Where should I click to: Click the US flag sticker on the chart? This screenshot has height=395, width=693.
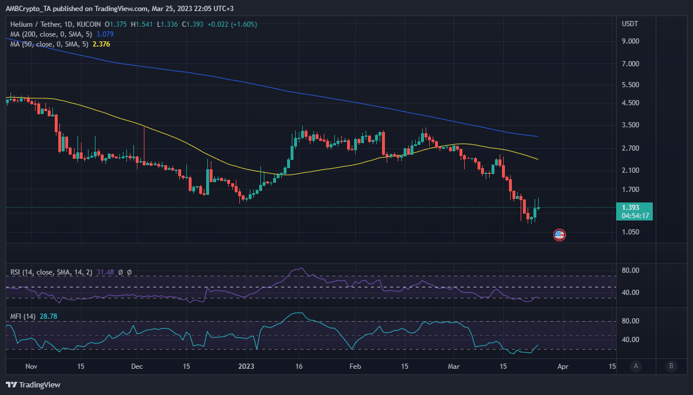tap(559, 234)
